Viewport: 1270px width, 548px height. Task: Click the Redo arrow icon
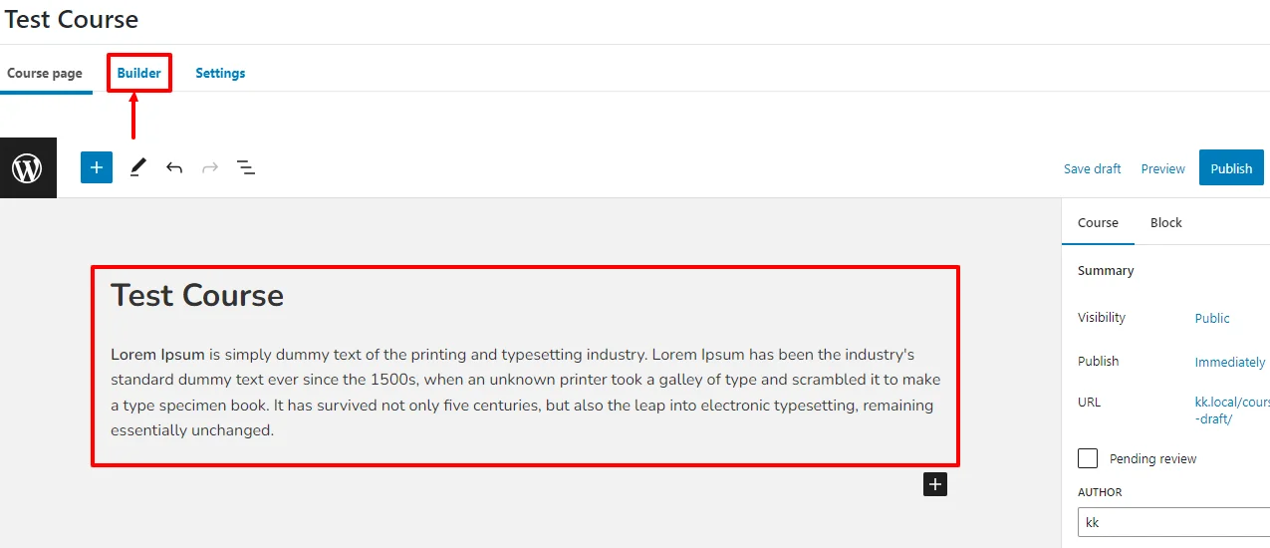(x=210, y=167)
